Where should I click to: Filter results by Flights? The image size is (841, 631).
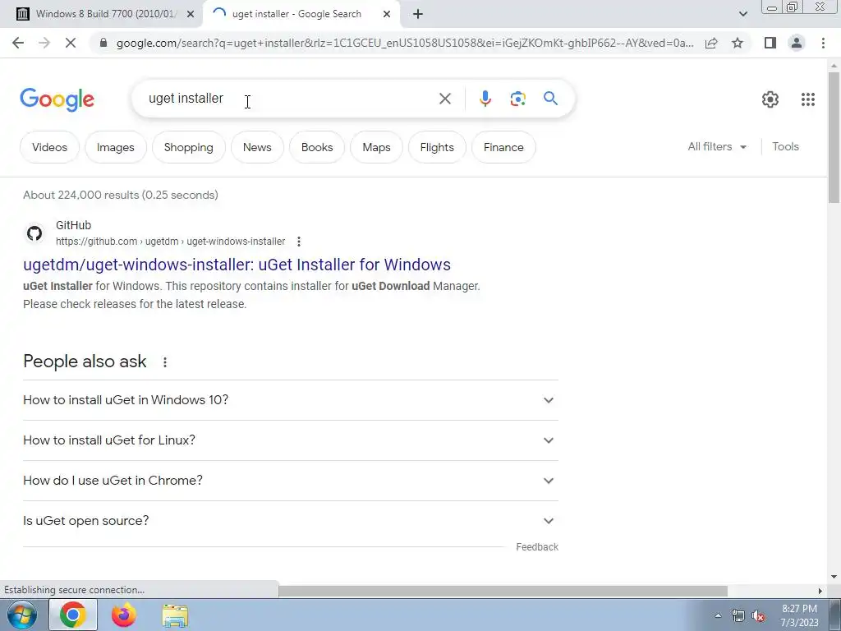point(437,147)
